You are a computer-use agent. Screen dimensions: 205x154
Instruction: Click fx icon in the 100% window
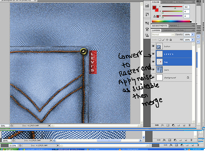pyautogui.click(x=164, y=140)
